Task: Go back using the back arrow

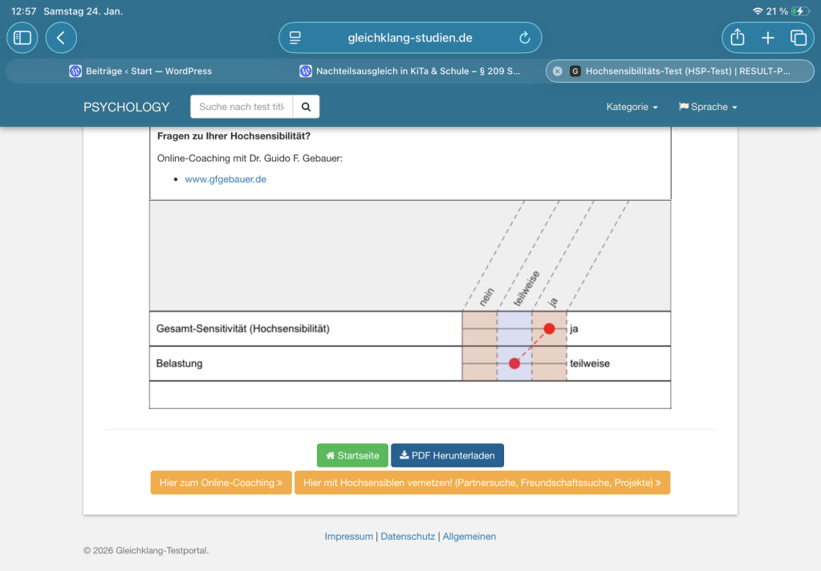Action: tap(61, 38)
